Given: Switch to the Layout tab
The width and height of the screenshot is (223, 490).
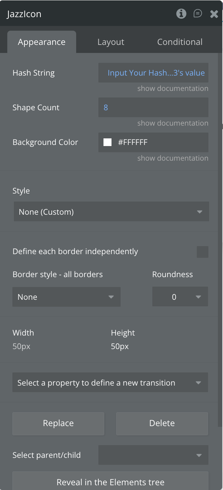Looking at the screenshot, I should [111, 42].
